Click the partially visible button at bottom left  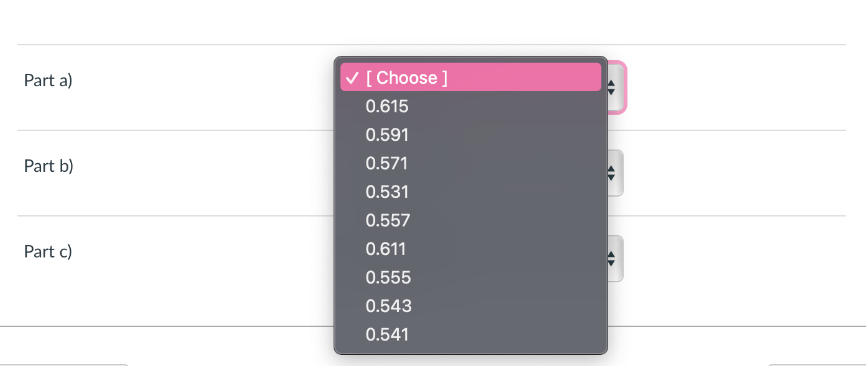[62, 365]
